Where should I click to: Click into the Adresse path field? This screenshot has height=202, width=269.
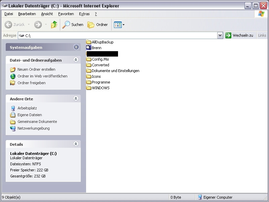point(118,35)
